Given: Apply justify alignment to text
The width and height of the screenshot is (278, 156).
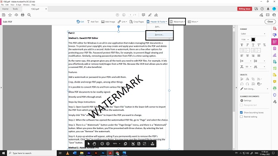Looking at the screenshot, I should (x=259, y=56).
